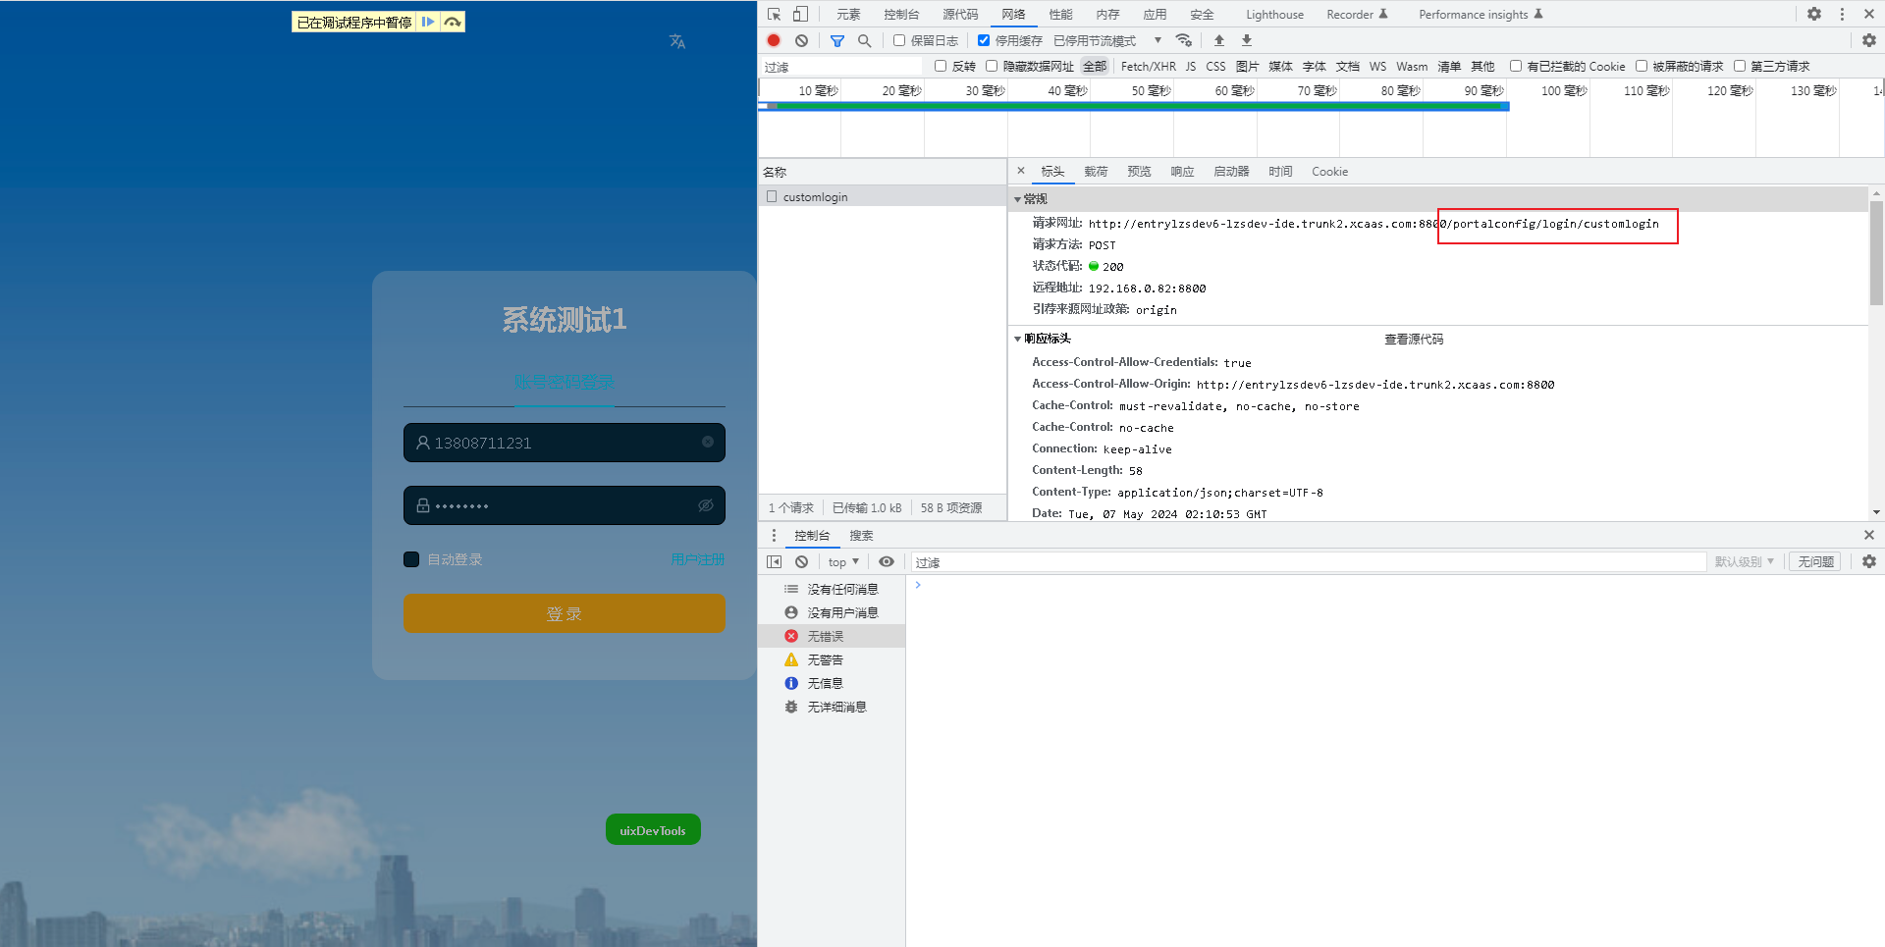The height and width of the screenshot is (947, 1885).
Task: Switch to the 响应 tab
Action: point(1182,172)
